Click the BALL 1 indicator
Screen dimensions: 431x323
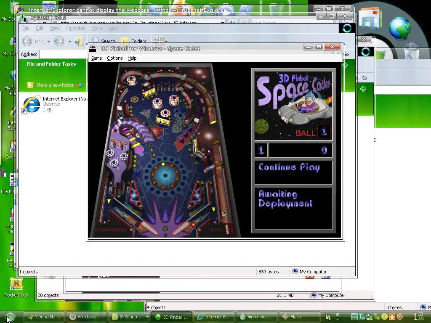pos(313,132)
